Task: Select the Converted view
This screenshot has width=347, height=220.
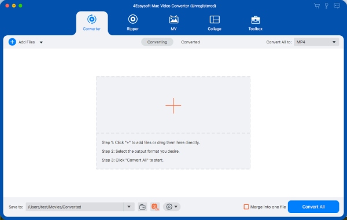Action: [190, 42]
